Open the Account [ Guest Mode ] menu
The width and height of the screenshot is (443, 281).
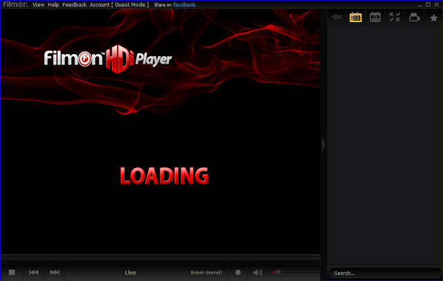[x=119, y=5]
